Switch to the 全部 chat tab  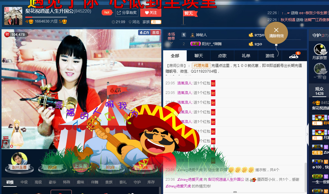[x=175, y=56]
